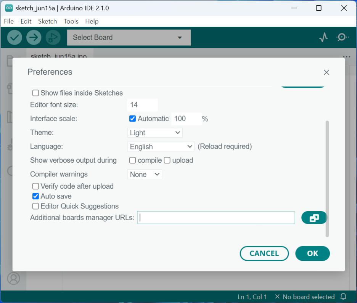This screenshot has height=303, width=357.
Task: Expand the Select Board dropdown
Action: click(x=129, y=37)
